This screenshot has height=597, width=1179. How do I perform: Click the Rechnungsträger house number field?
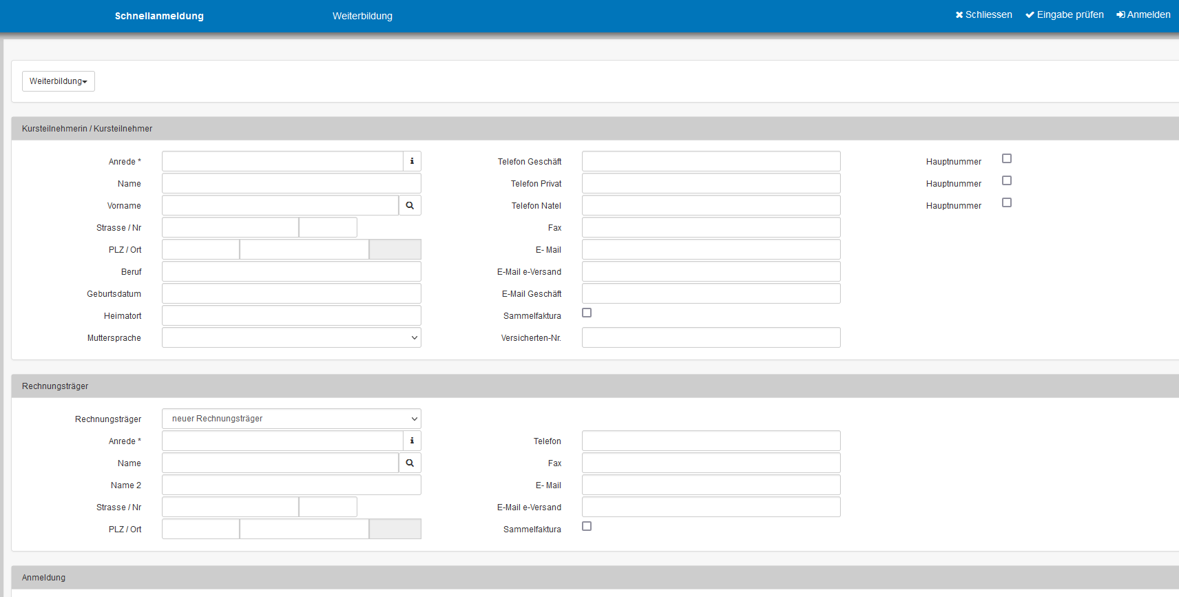[x=328, y=507]
